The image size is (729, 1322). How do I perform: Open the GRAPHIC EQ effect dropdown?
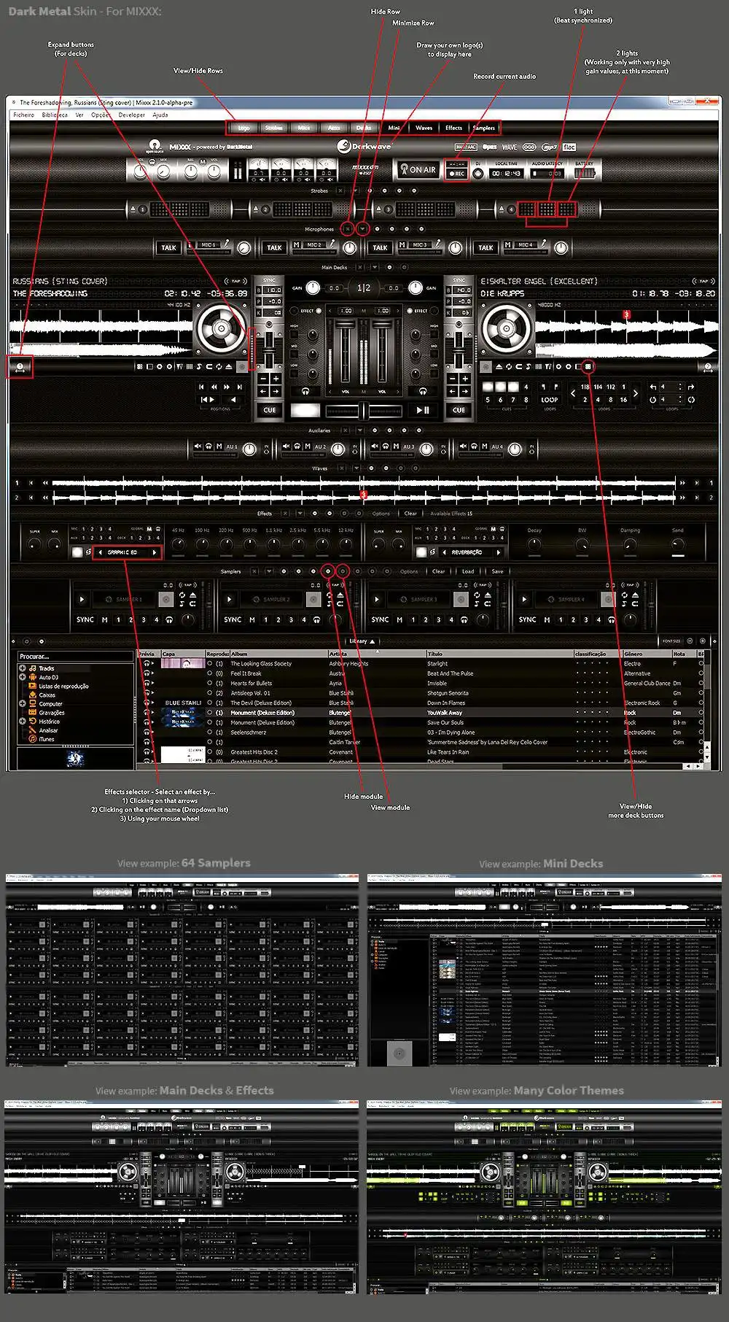(x=122, y=552)
